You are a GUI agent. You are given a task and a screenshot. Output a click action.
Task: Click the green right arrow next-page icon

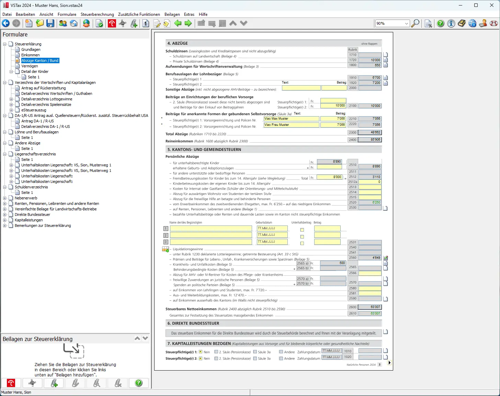pyautogui.click(x=188, y=23)
